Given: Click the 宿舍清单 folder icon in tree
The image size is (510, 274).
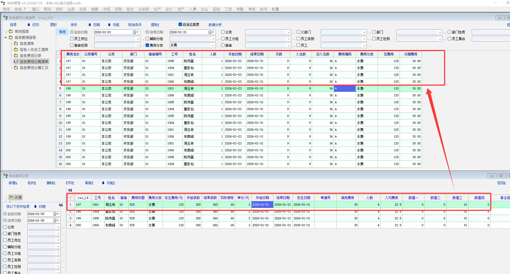Looking at the screenshot, I should click(x=16, y=43).
